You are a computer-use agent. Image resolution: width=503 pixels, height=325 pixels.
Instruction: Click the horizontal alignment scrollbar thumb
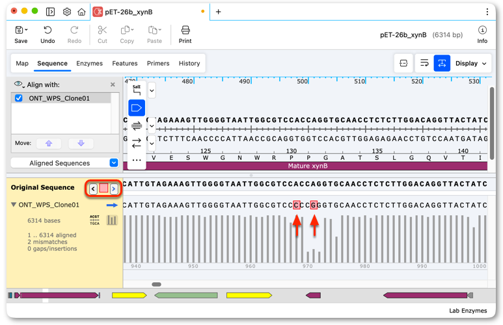point(157,284)
